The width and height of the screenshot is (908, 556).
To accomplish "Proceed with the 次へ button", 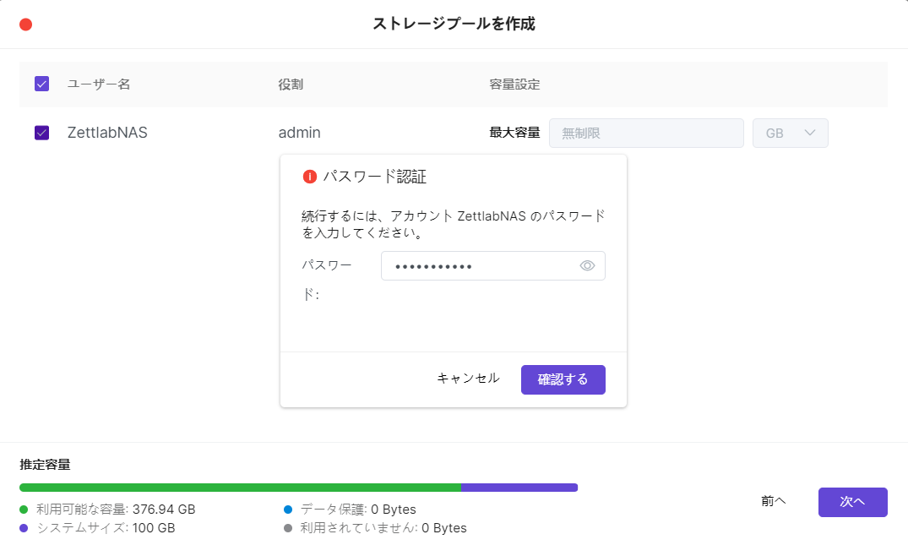I will coord(852,501).
